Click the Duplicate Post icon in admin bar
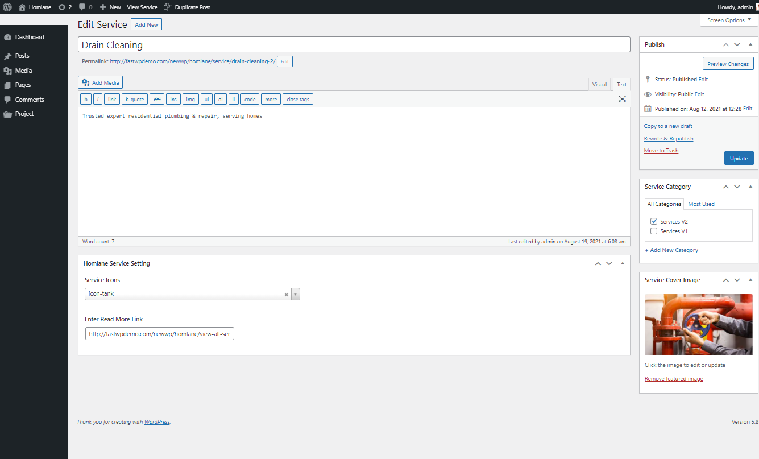This screenshot has height=459, width=759. (168, 7)
